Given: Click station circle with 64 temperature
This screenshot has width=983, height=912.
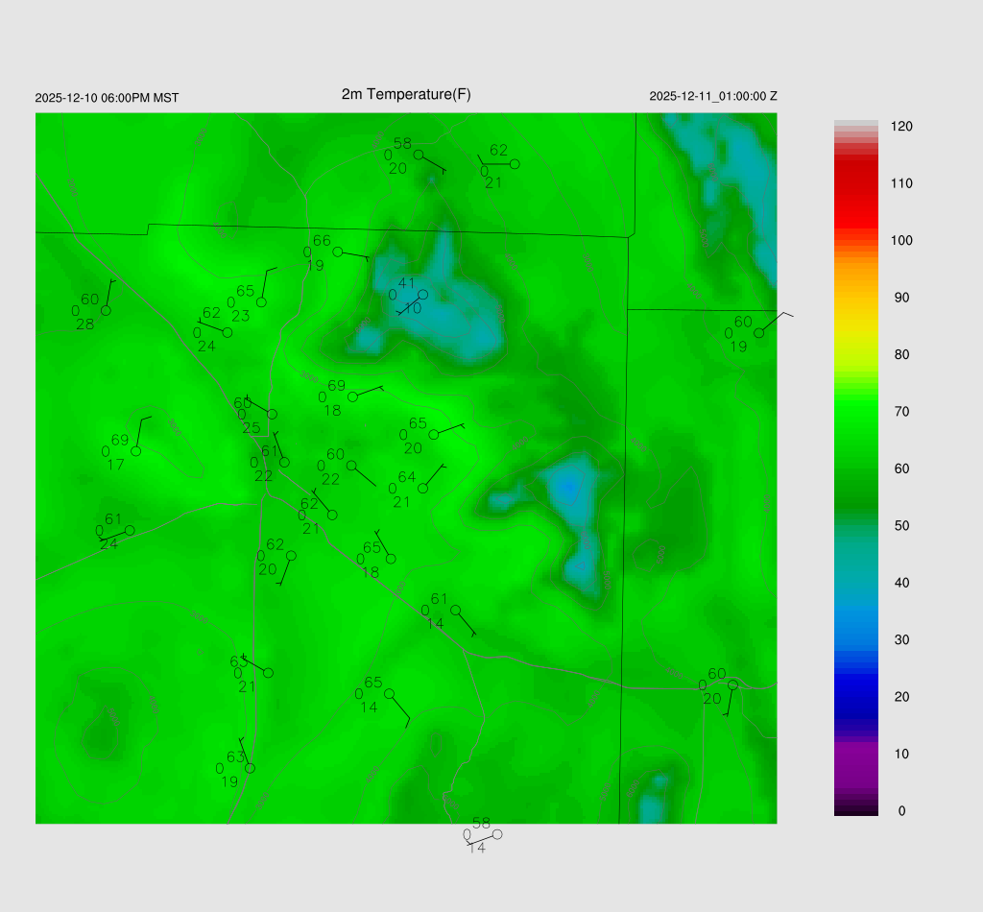Looking at the screenshot, I should tap(422, 489).
